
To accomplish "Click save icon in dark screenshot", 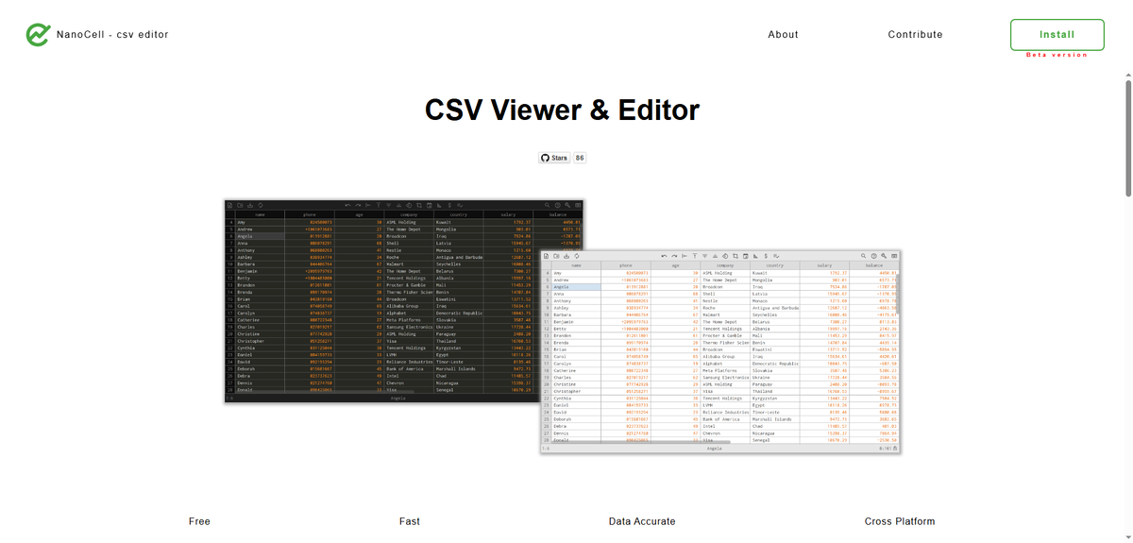I will point(250,205).
